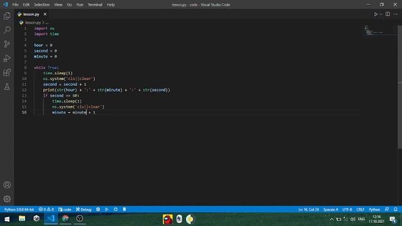Click the editor vertical scrollbar
The image size is (402, 226).
pos(399,87)
